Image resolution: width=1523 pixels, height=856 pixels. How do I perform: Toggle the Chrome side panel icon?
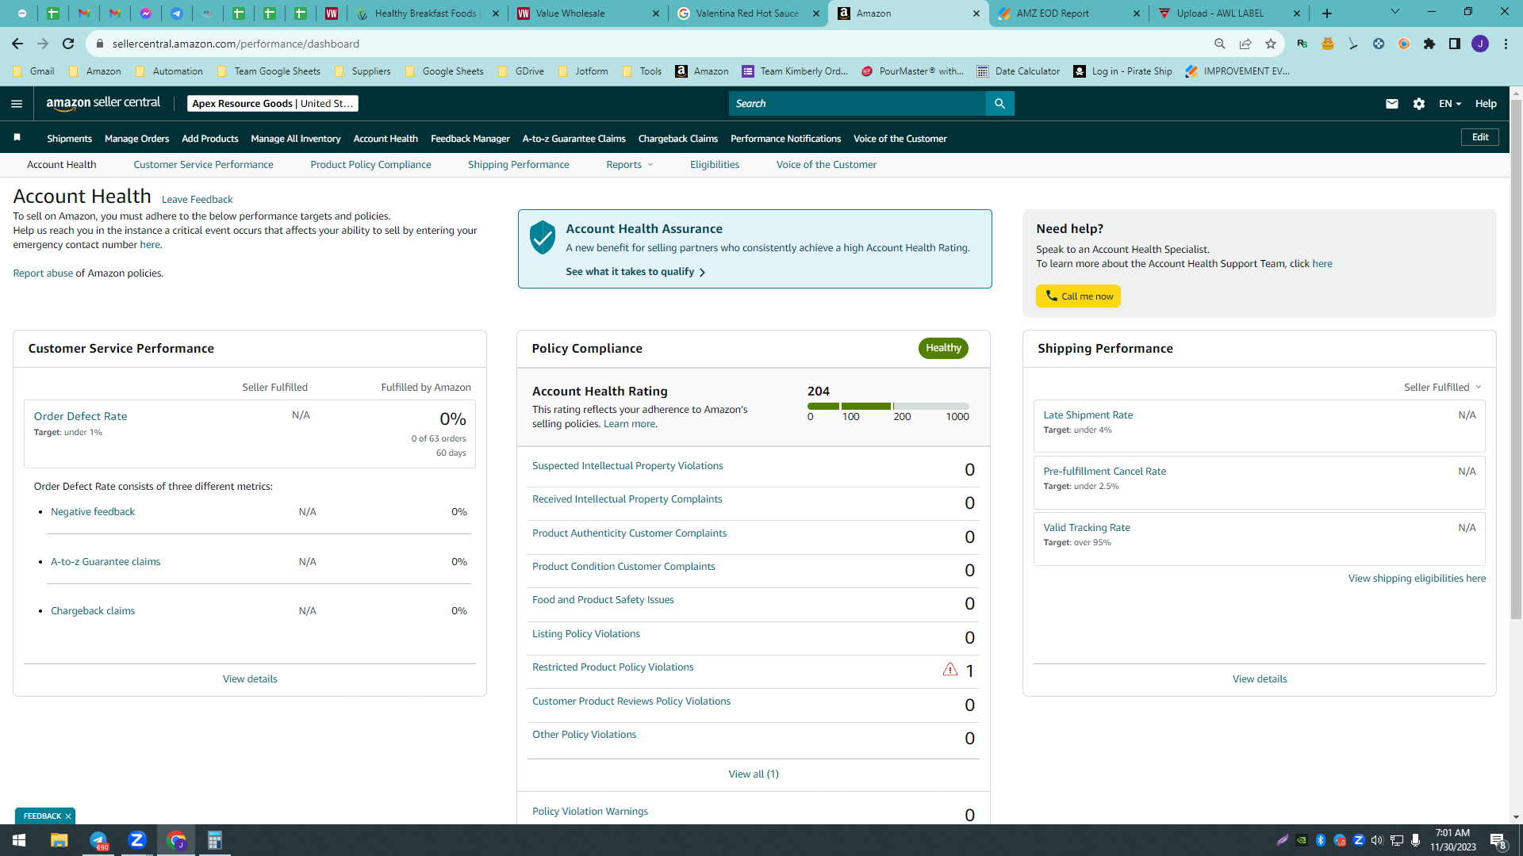[x=1455, y=44]
